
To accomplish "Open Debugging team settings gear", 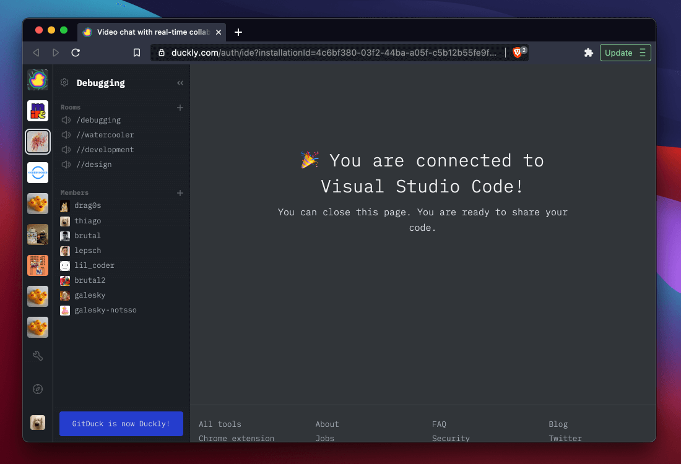I will click(x=64, y=82).
